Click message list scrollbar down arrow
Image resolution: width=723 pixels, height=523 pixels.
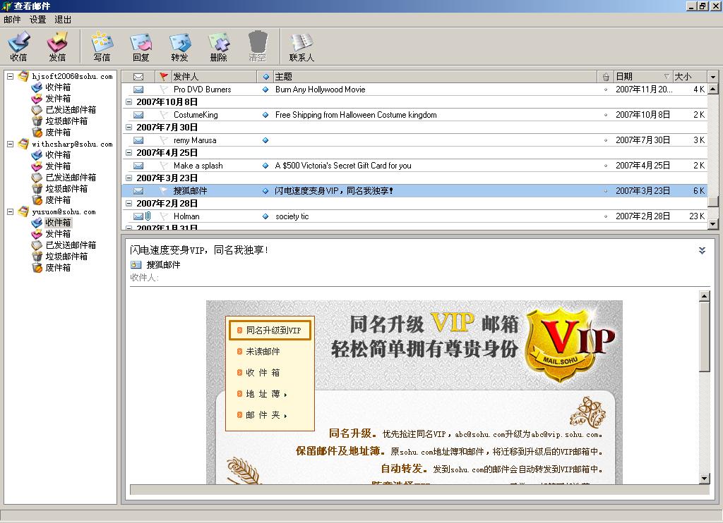[x=713, y=223]
